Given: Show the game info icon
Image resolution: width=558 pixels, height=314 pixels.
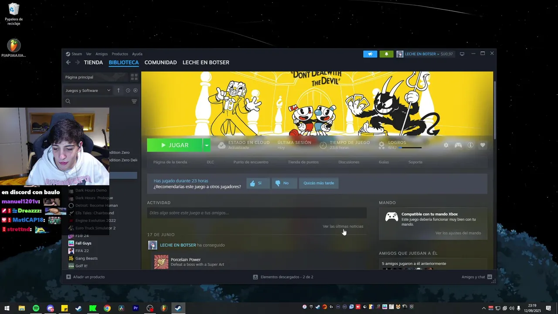Looking at the screenshot, I should [x=470, y=145].
